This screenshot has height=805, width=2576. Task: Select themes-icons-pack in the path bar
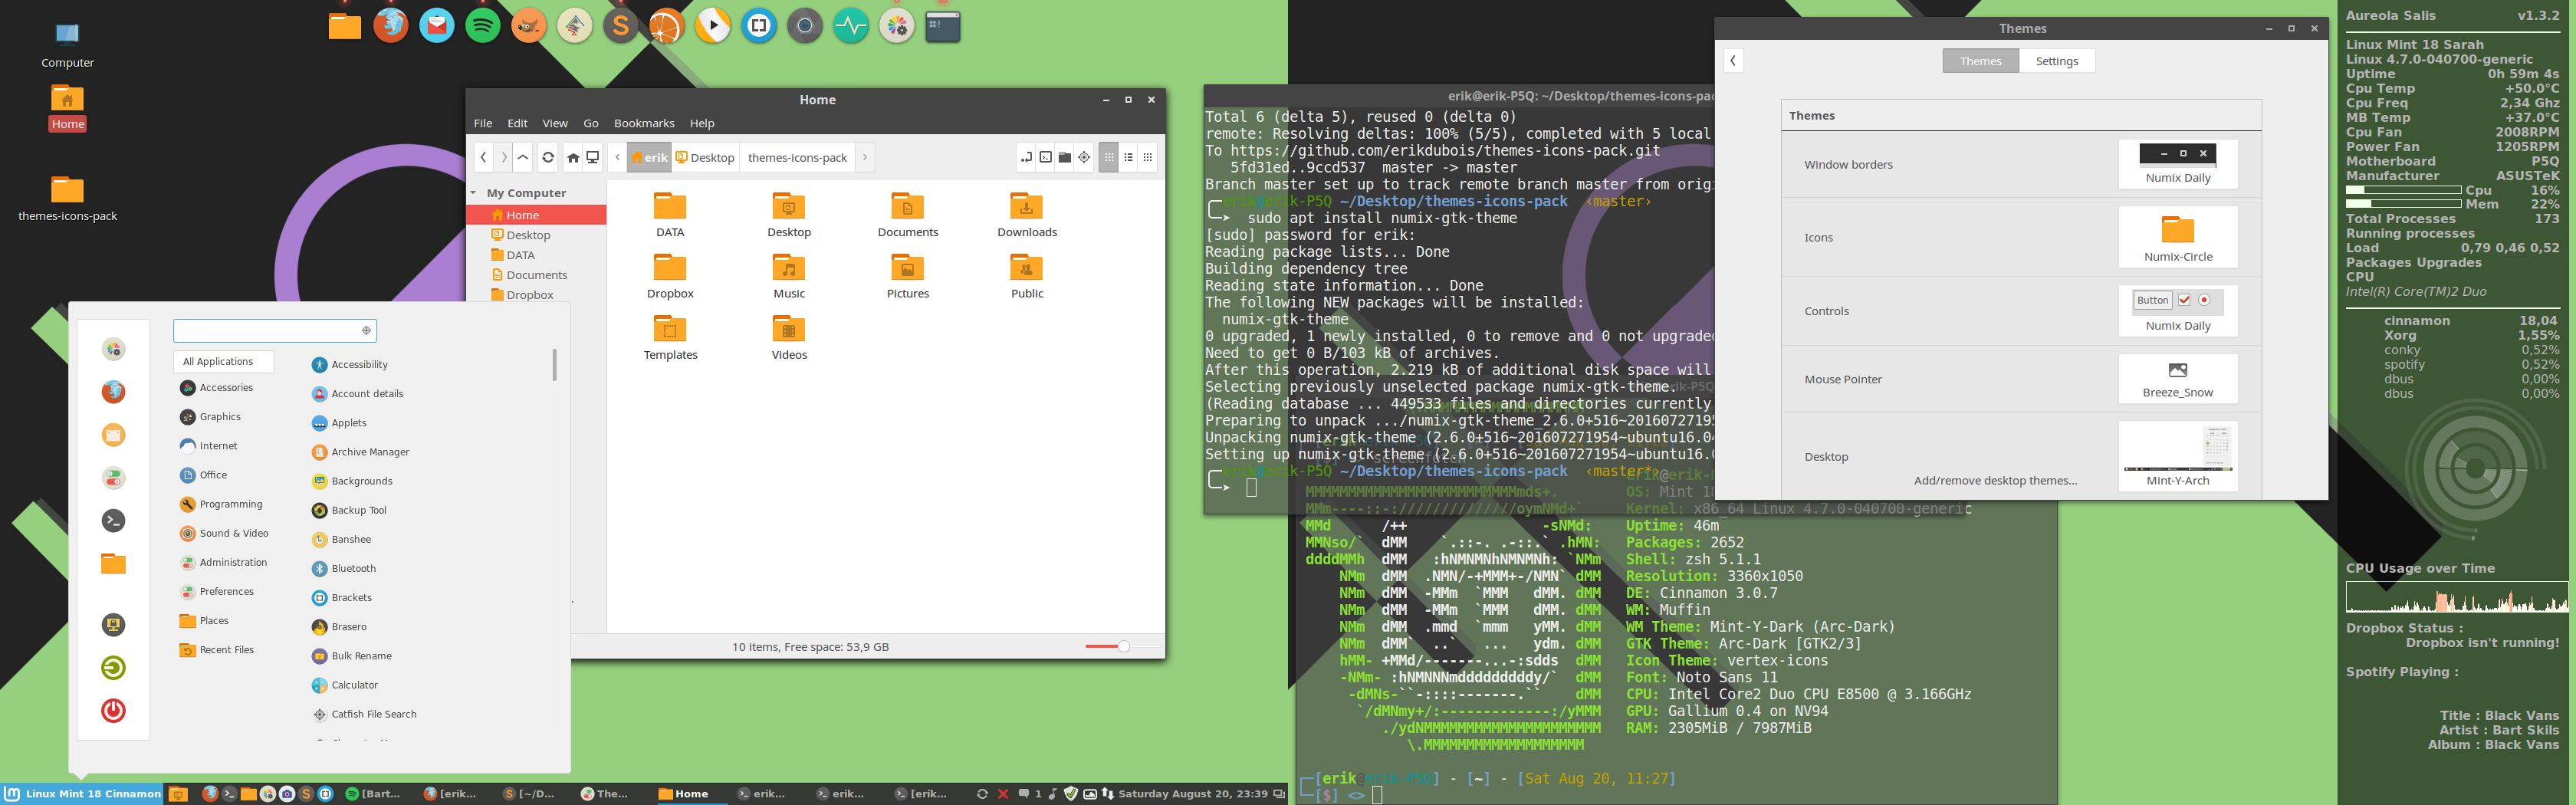pos(797,157)
